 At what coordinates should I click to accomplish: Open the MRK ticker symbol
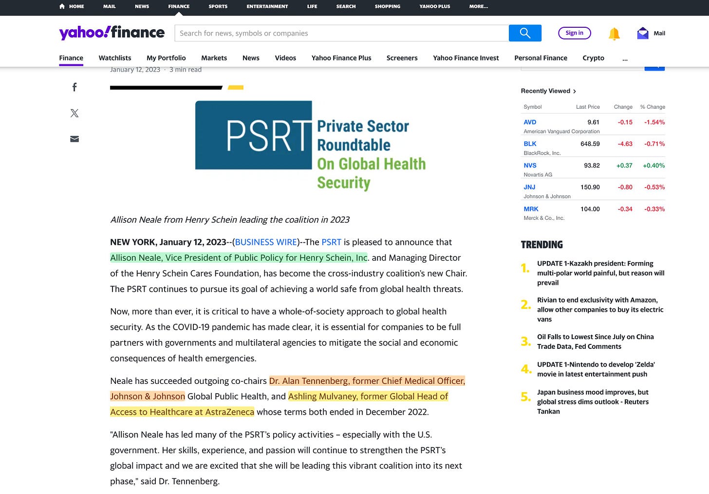pos(531,209)
